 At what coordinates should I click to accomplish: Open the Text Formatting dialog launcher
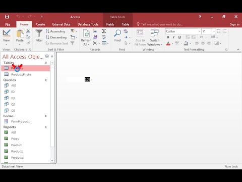pyautogui.click(x=226, y=50)
